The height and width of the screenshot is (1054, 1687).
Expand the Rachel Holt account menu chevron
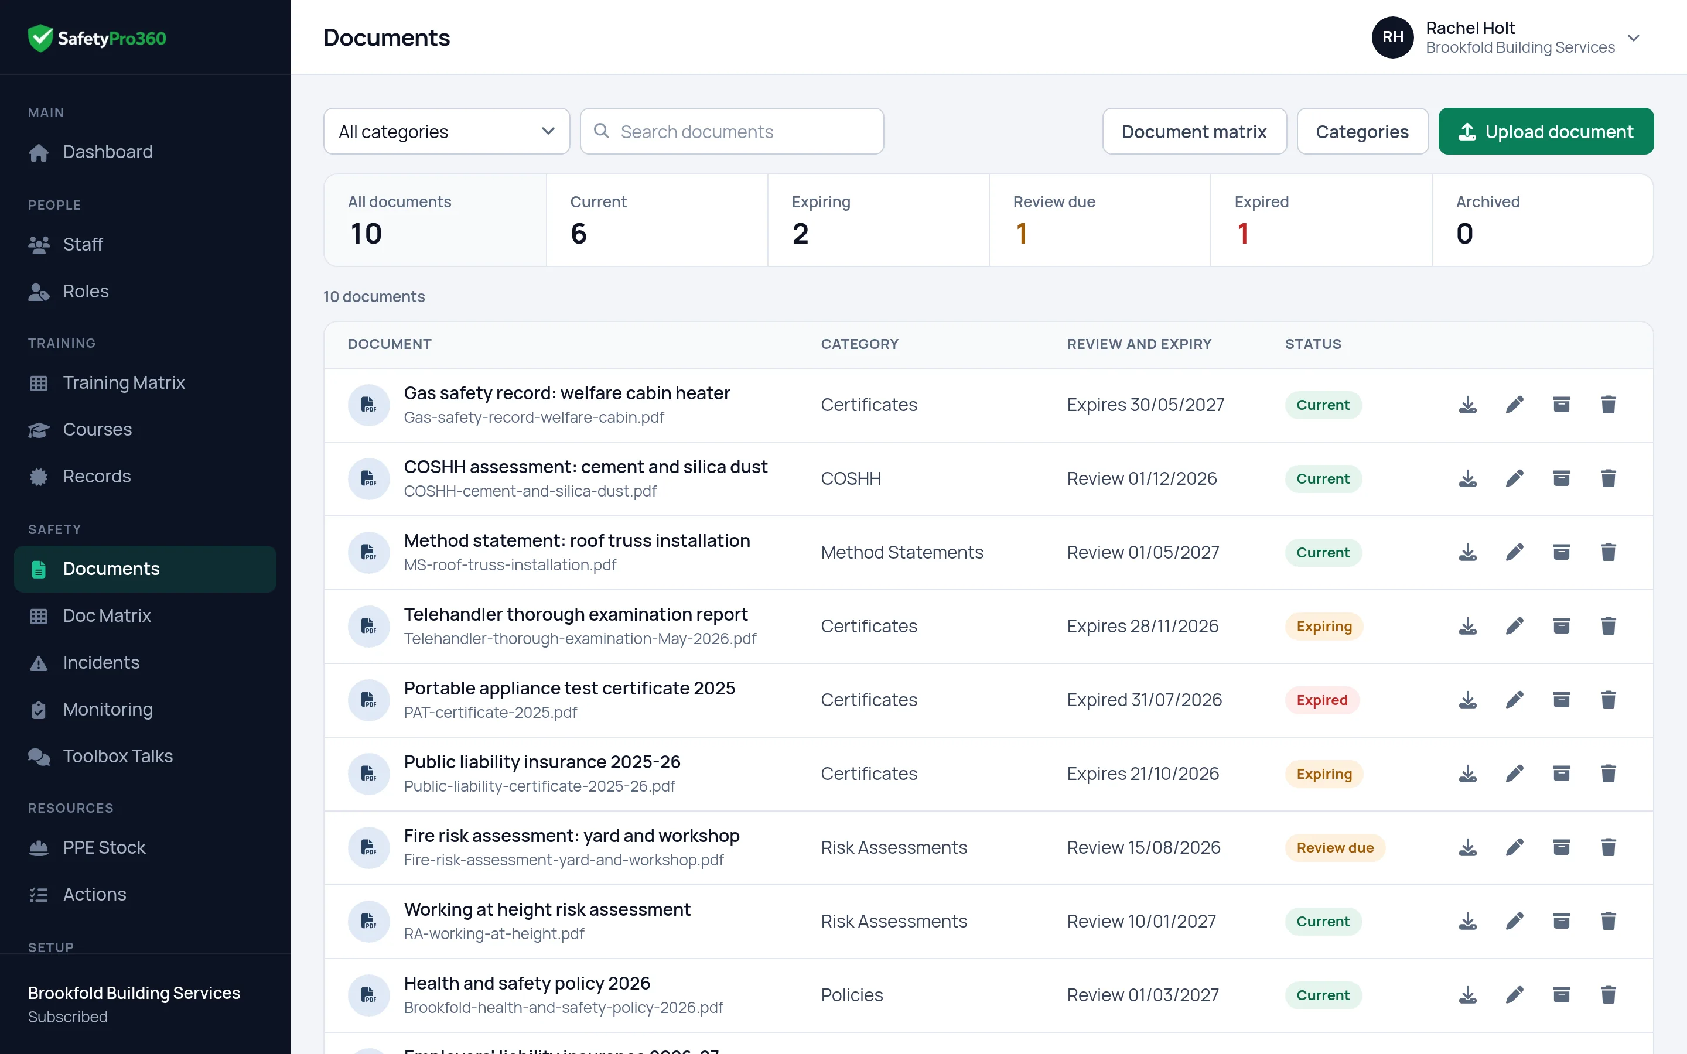pos(1633,37)
